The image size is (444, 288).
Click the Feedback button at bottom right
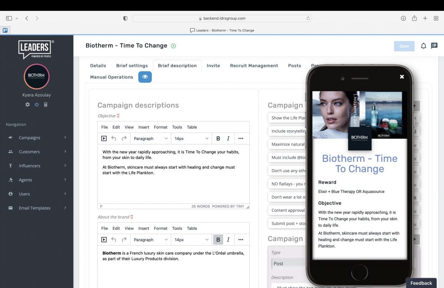tap(421, 283)
